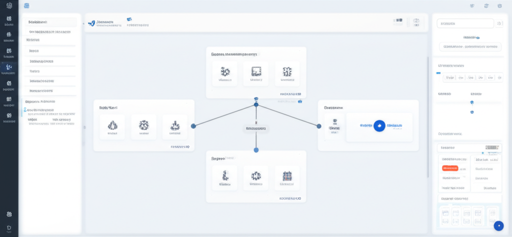Select the upper blue radio dot in the right panel
This screenshot has height=237, width=512.
point(471,102)
